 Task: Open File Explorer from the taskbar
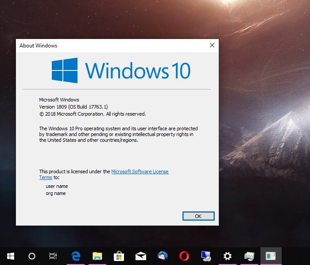click(97, 256)
